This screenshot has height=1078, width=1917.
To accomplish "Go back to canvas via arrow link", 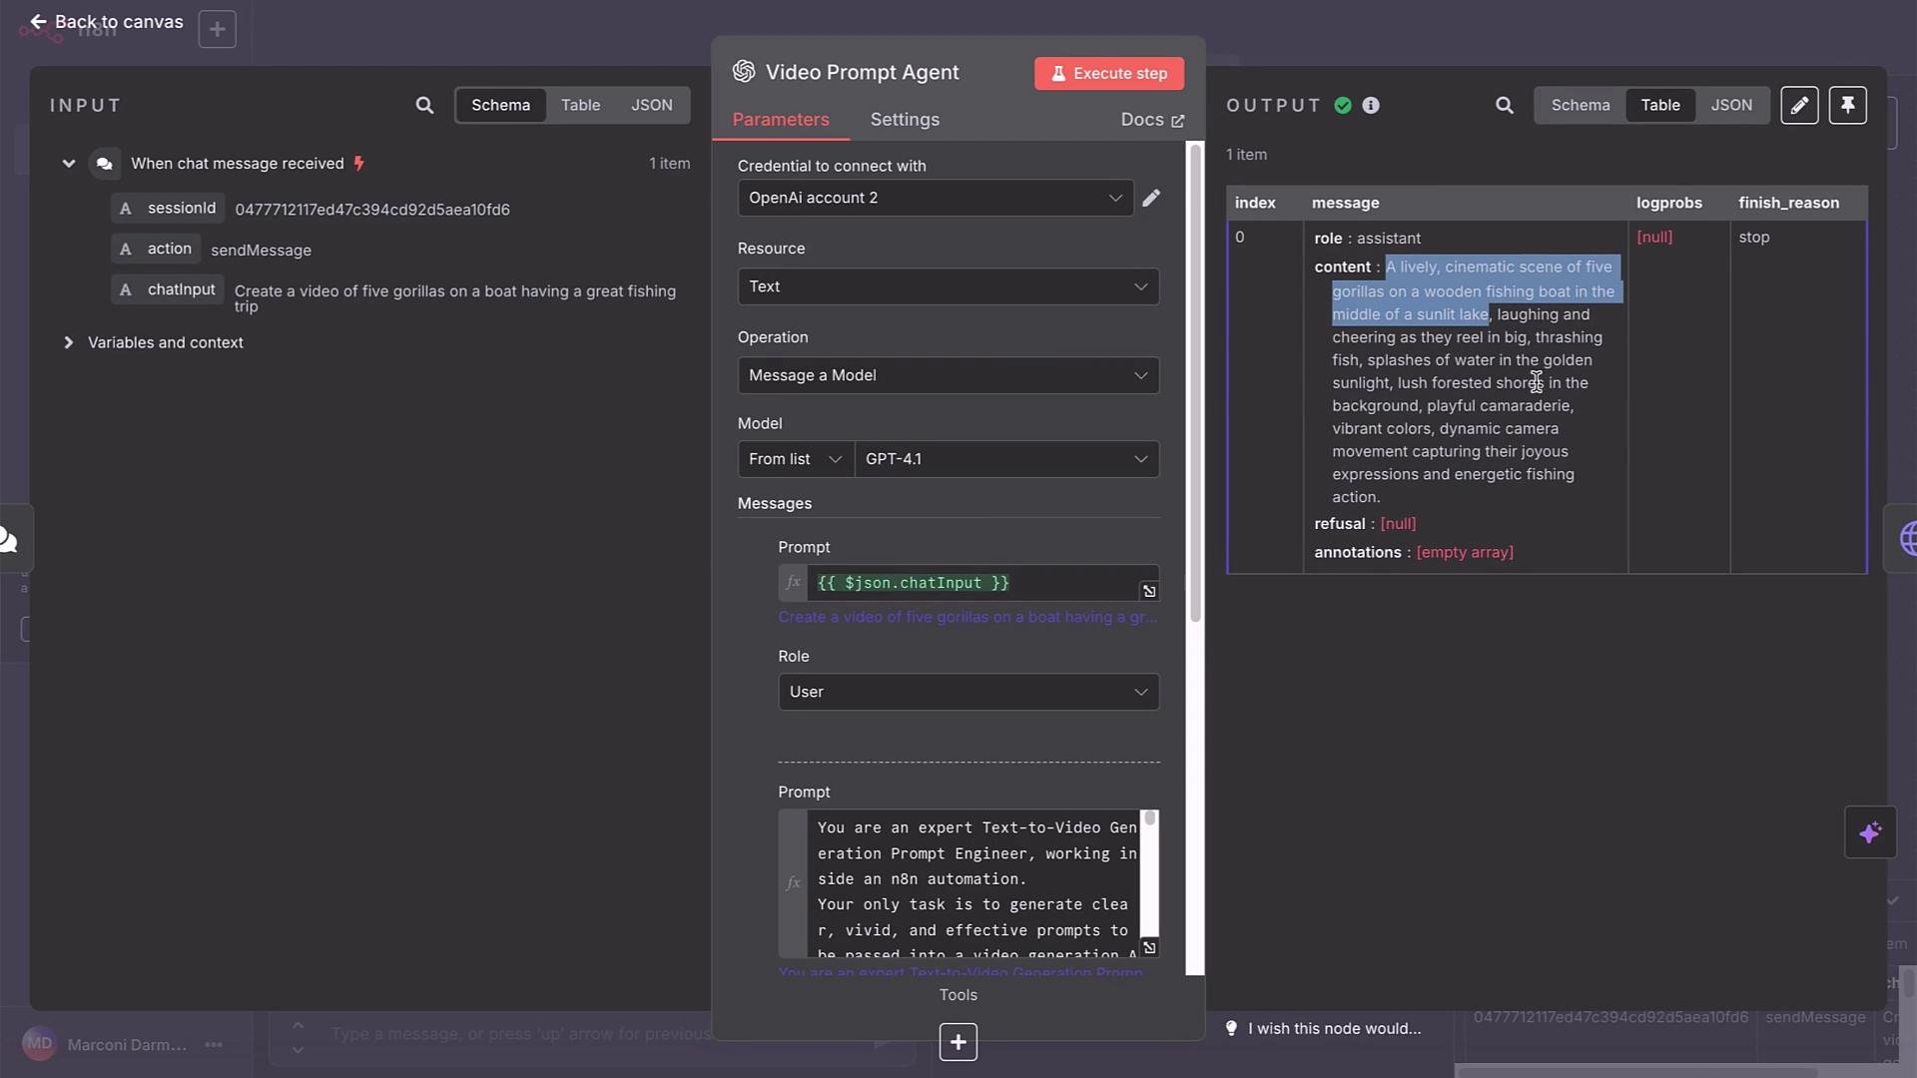I will pyautogui.click(x=106, y=22).
